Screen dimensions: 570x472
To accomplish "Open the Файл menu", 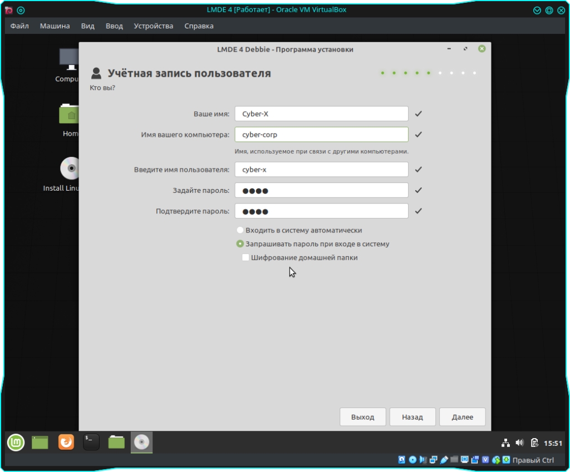I will pos(19,26).
